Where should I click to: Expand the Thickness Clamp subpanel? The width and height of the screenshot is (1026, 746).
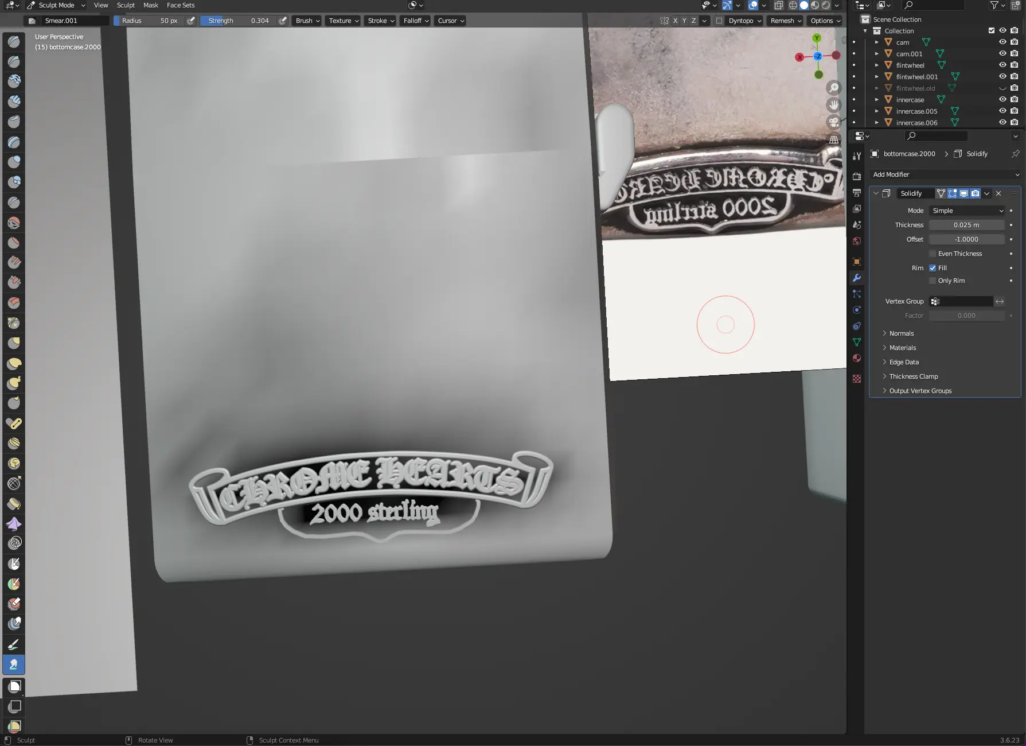tap(914, 376)
